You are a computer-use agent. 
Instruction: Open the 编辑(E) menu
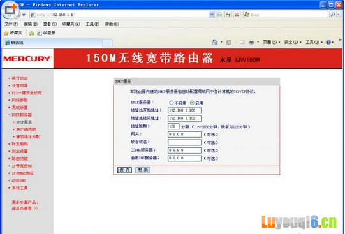(x=31, y=24)
